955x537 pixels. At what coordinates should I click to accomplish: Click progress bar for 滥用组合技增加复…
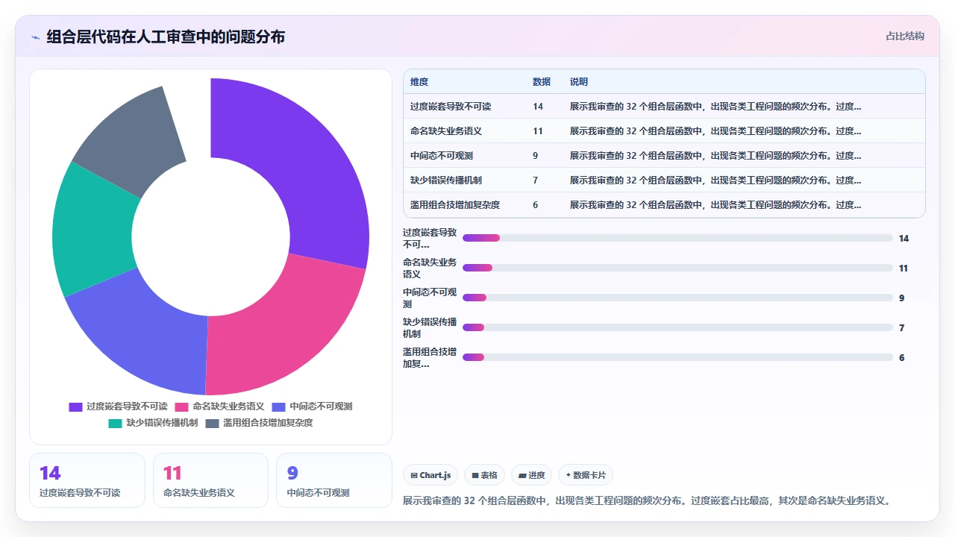(677, 357)
